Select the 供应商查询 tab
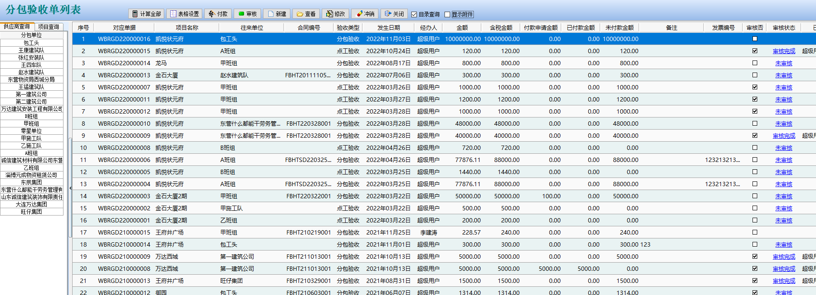 17,27
